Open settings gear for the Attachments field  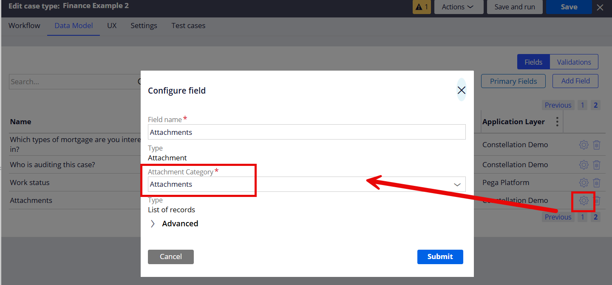[584, 200]
